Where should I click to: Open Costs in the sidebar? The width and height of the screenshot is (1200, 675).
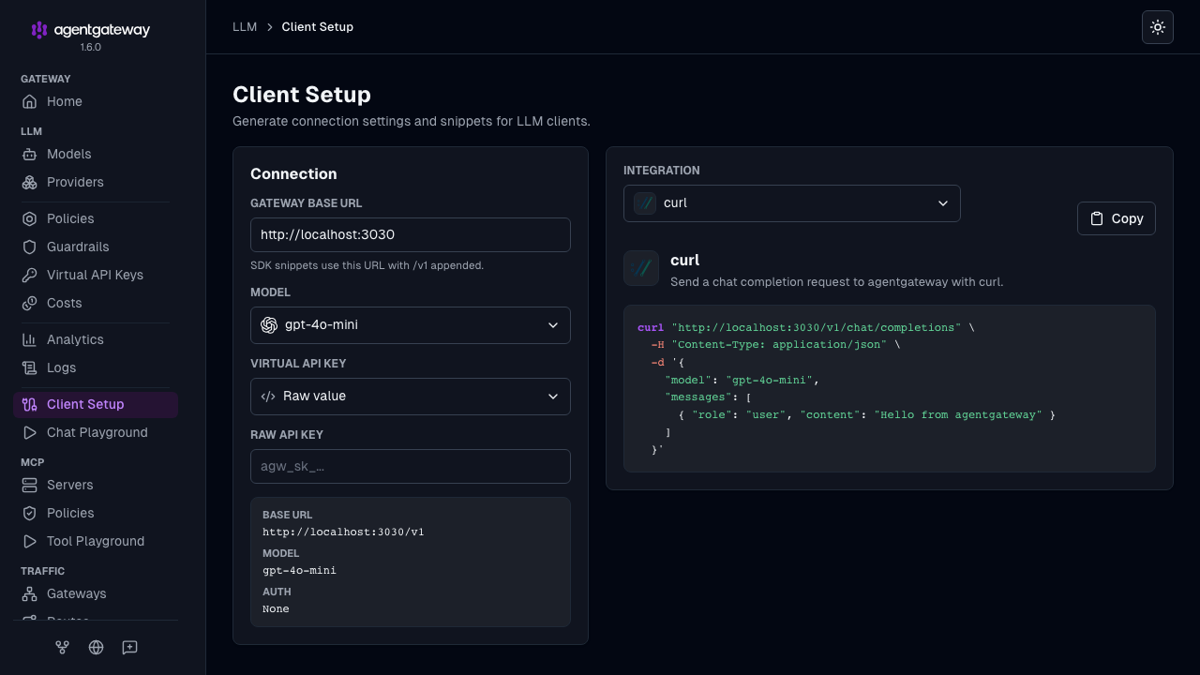[96, 303]
